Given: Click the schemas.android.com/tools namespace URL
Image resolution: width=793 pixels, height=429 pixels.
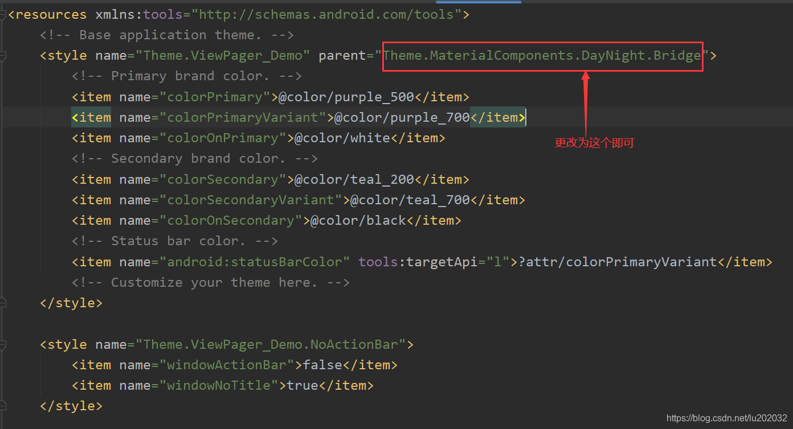Looking at the screenshot, I should click(326, 14).
